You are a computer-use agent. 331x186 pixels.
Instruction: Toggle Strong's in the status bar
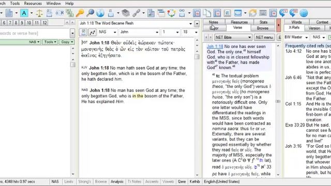(x=84, y=181)
